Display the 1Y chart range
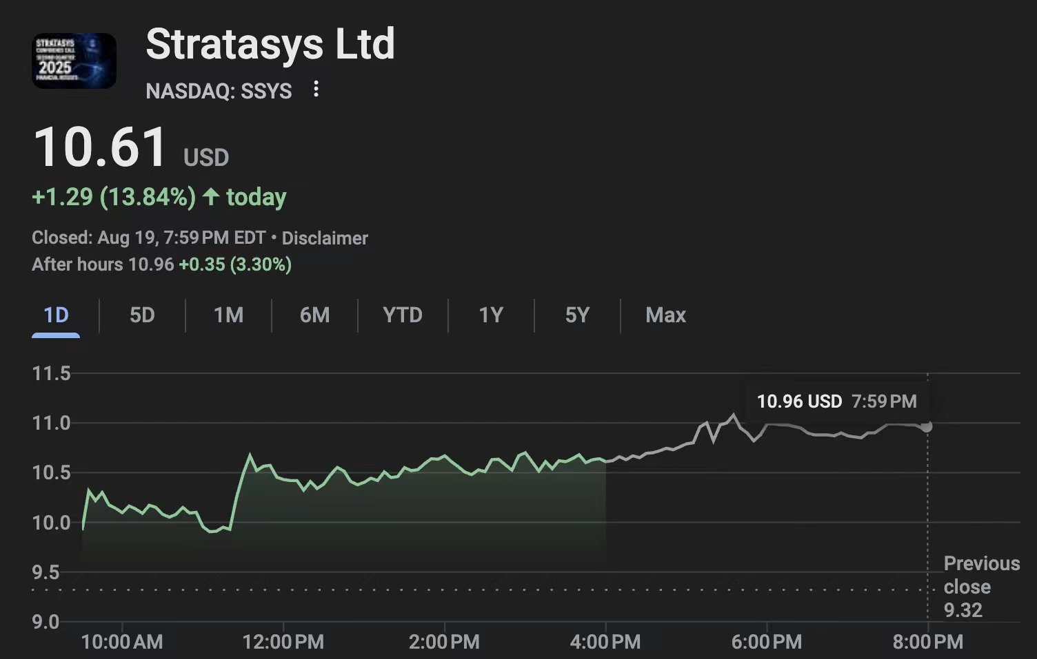The height and width of the screenshot is (659, 1037). 491,315
